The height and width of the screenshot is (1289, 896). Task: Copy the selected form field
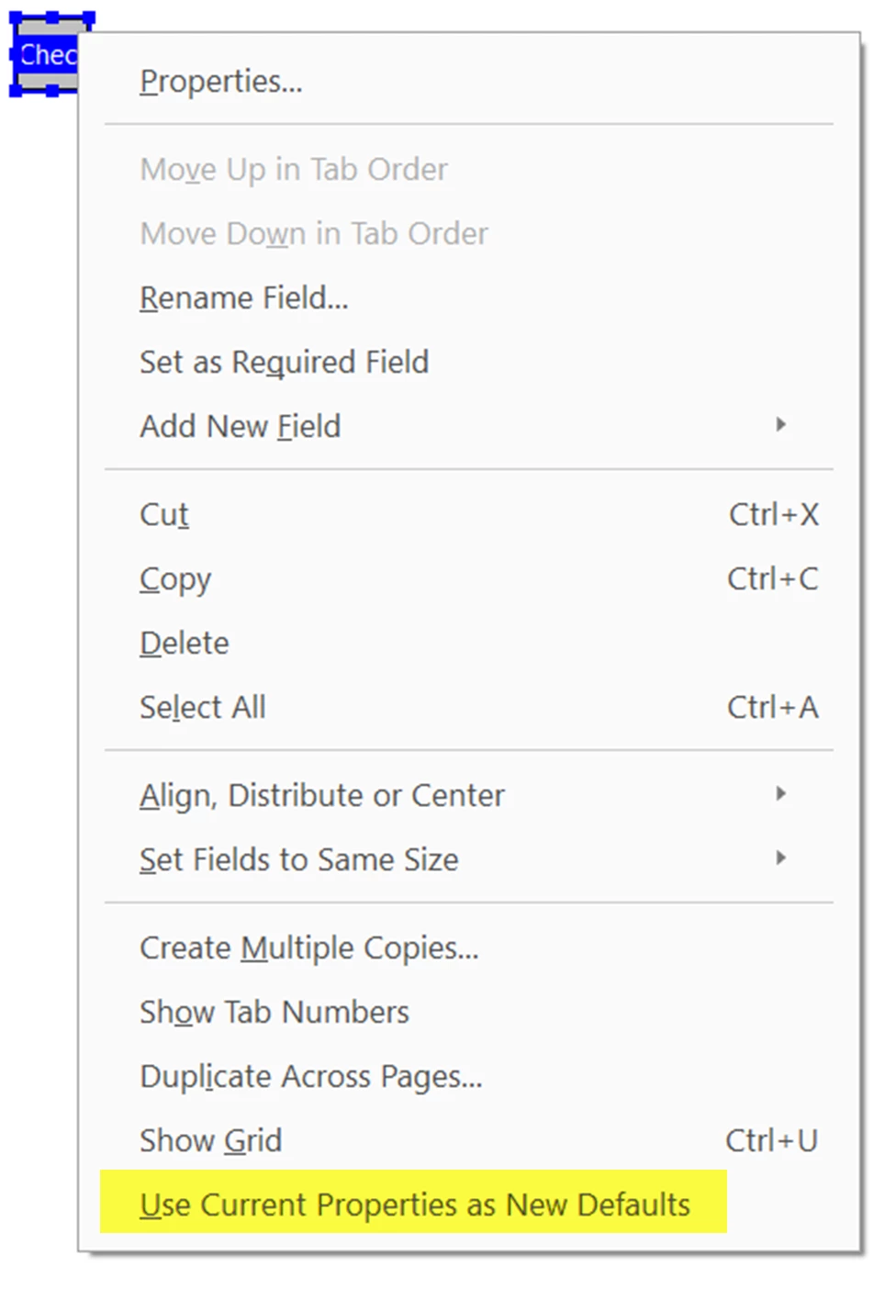(468, 579)
